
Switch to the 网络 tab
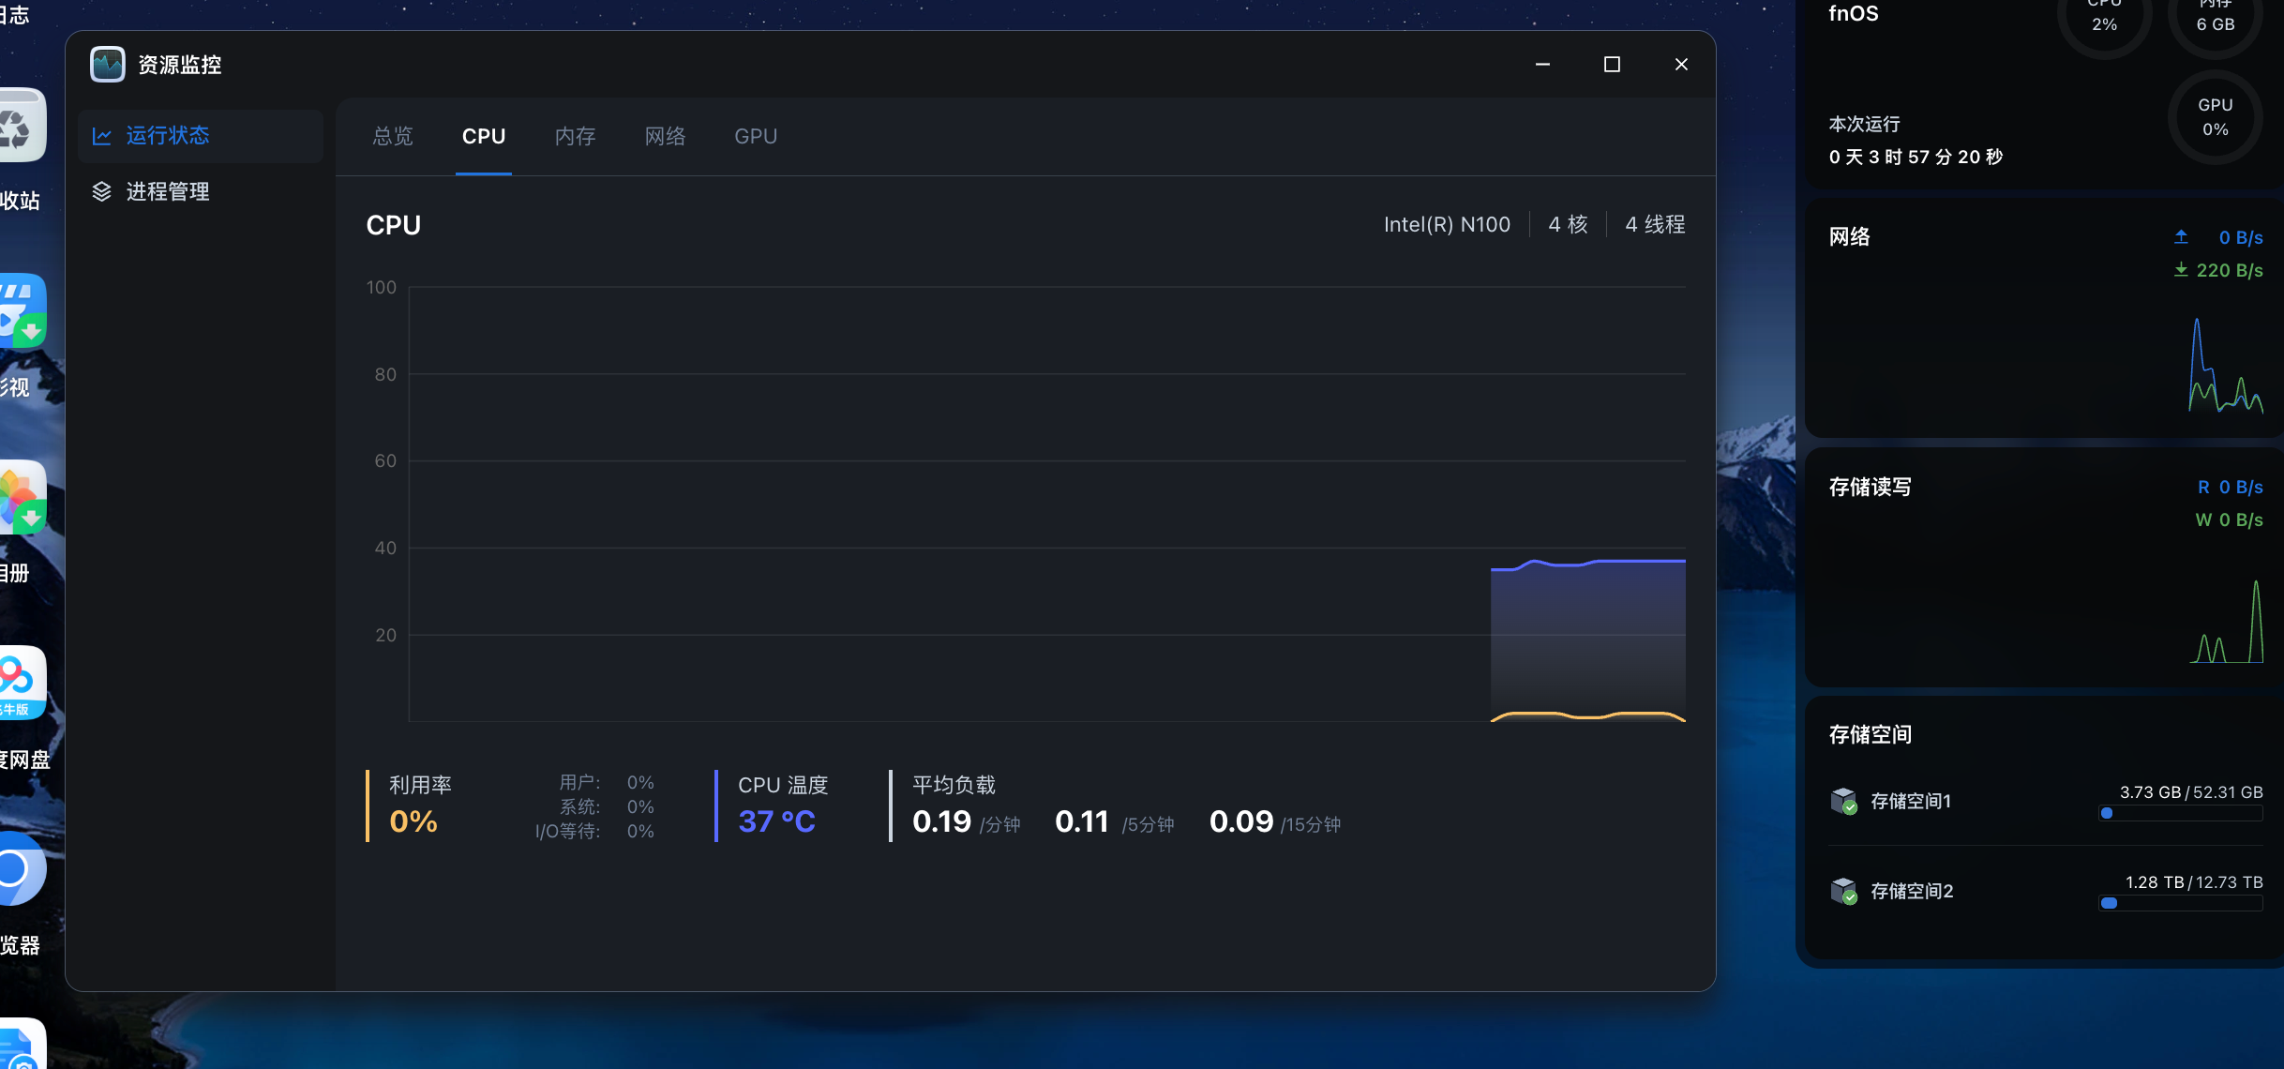click(665, 137)
